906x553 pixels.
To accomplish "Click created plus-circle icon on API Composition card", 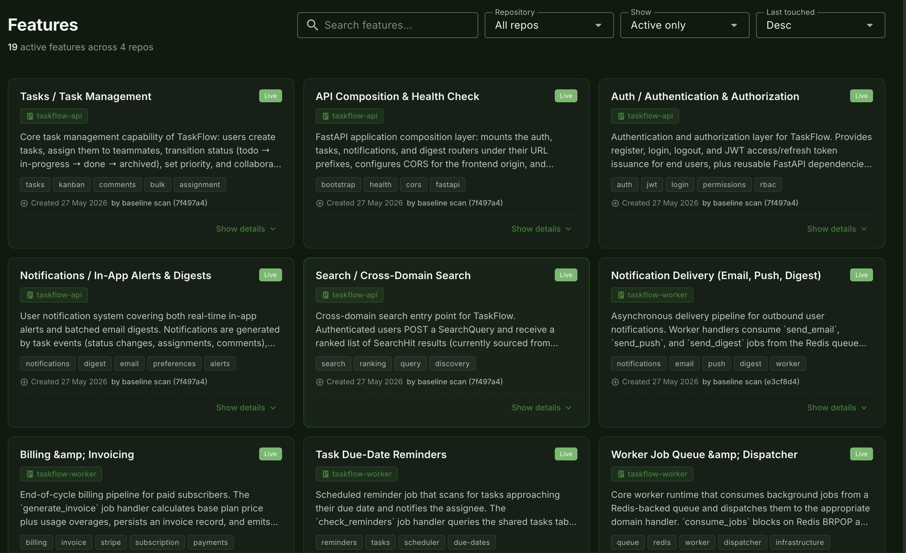I will 320,203.
